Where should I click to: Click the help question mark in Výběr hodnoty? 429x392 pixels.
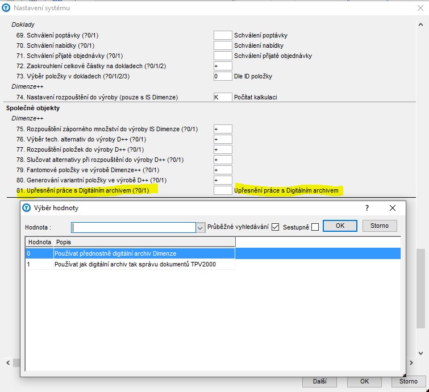point(367,208)
